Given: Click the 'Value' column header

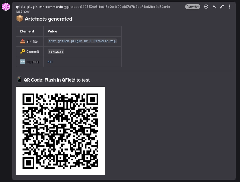Looking at the screenshot, I should click(83, 31).
